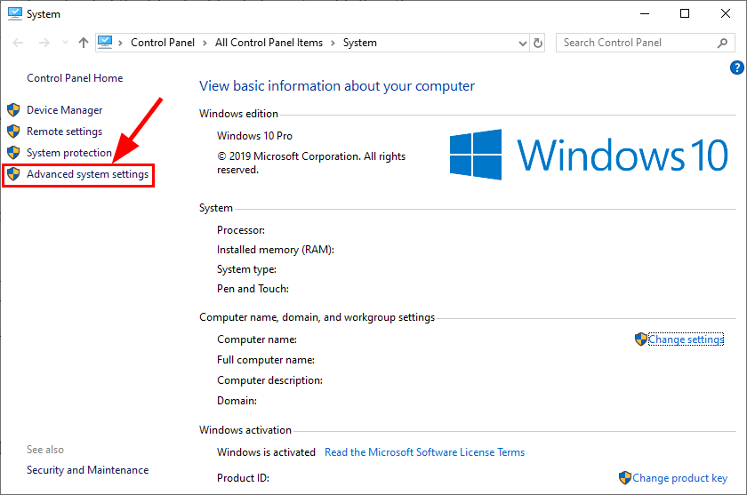
Task: Open Device Manager from the sidebar
Action: [64, 110]
